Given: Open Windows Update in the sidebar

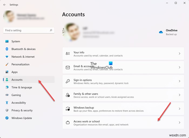Looking at the screenshot, I should tap(29, 118).
